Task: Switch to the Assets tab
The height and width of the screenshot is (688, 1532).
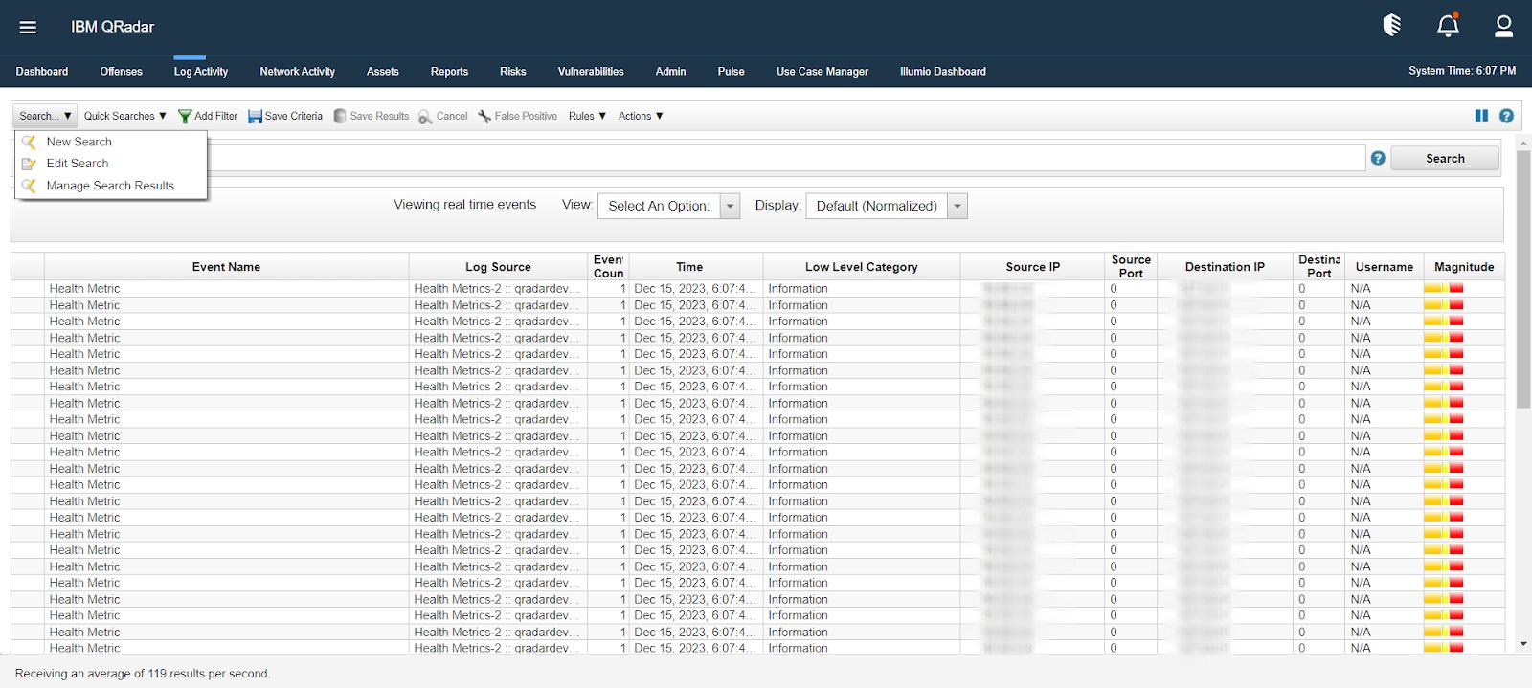Action: 382,72
